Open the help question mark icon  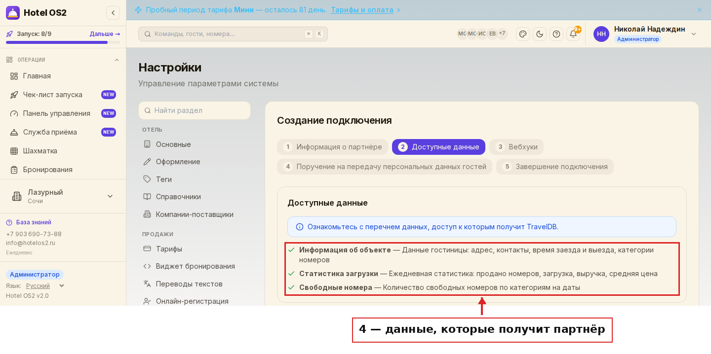(x=556, y=34)
